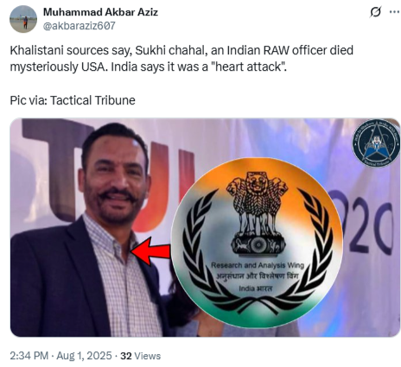Click the red arrow pointing at the man
This screenshot has height=367, width=401.
click(x=150, y=251)
